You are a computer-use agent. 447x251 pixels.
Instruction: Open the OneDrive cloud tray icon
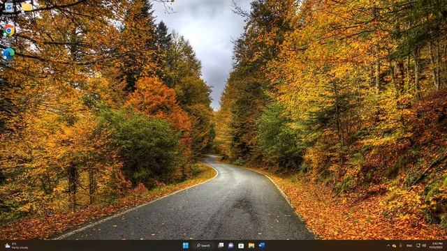click(x=394, y=245)
